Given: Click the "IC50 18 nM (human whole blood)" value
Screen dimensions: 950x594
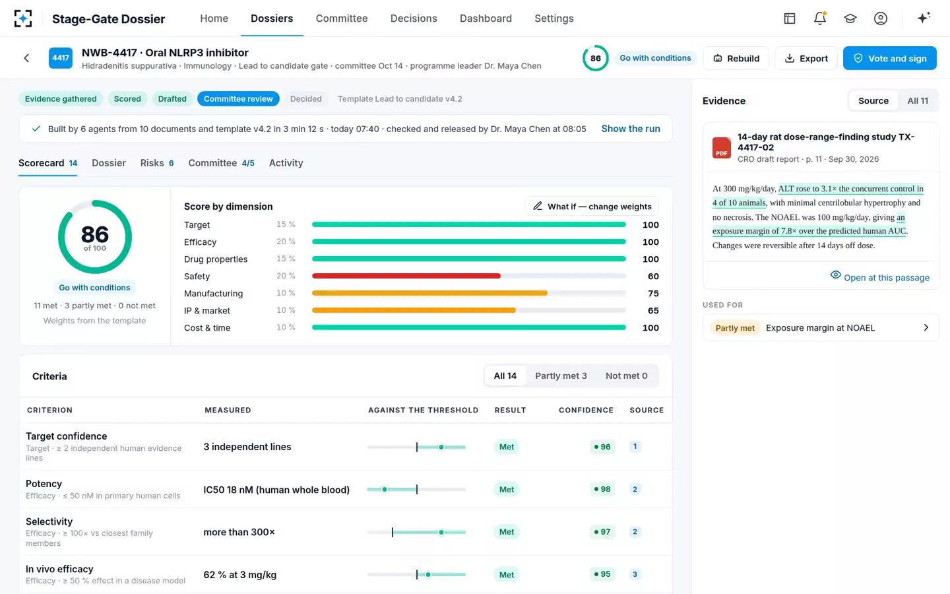Looking at the screenshot, I should click(x=276, y=490).
